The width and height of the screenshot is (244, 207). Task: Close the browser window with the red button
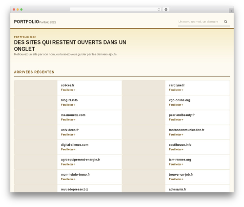[14, 10]
